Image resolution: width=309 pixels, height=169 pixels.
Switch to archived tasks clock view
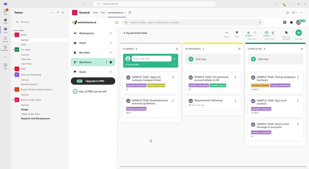[255, 33]
